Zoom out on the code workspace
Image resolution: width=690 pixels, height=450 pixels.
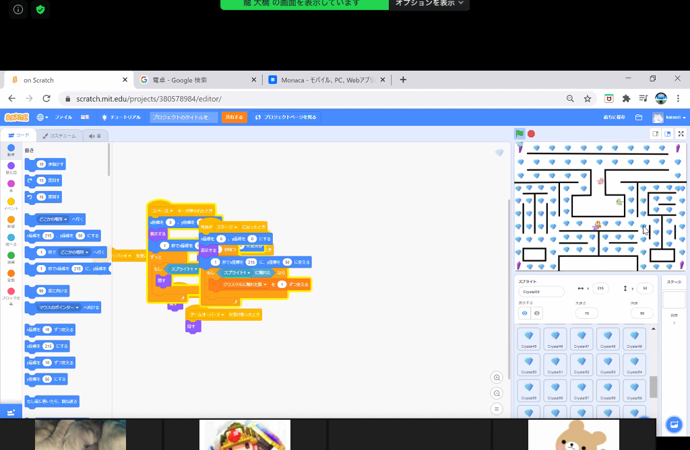pyautogui.click(x=497, y=393)
